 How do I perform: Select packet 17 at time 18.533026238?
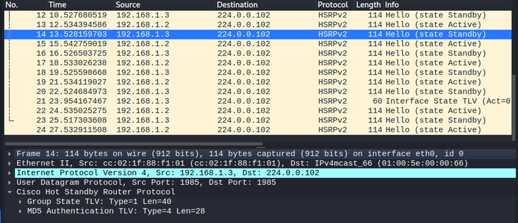click(x=258, y=63)
